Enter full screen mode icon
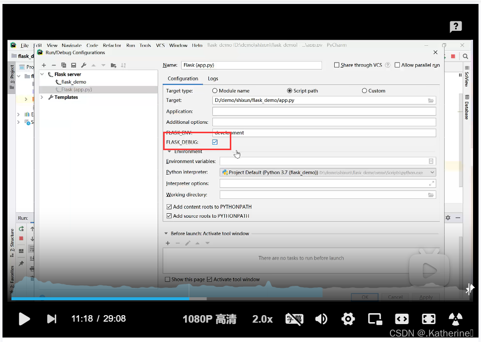This screenshot has width=481, height=342. [429, 319]
